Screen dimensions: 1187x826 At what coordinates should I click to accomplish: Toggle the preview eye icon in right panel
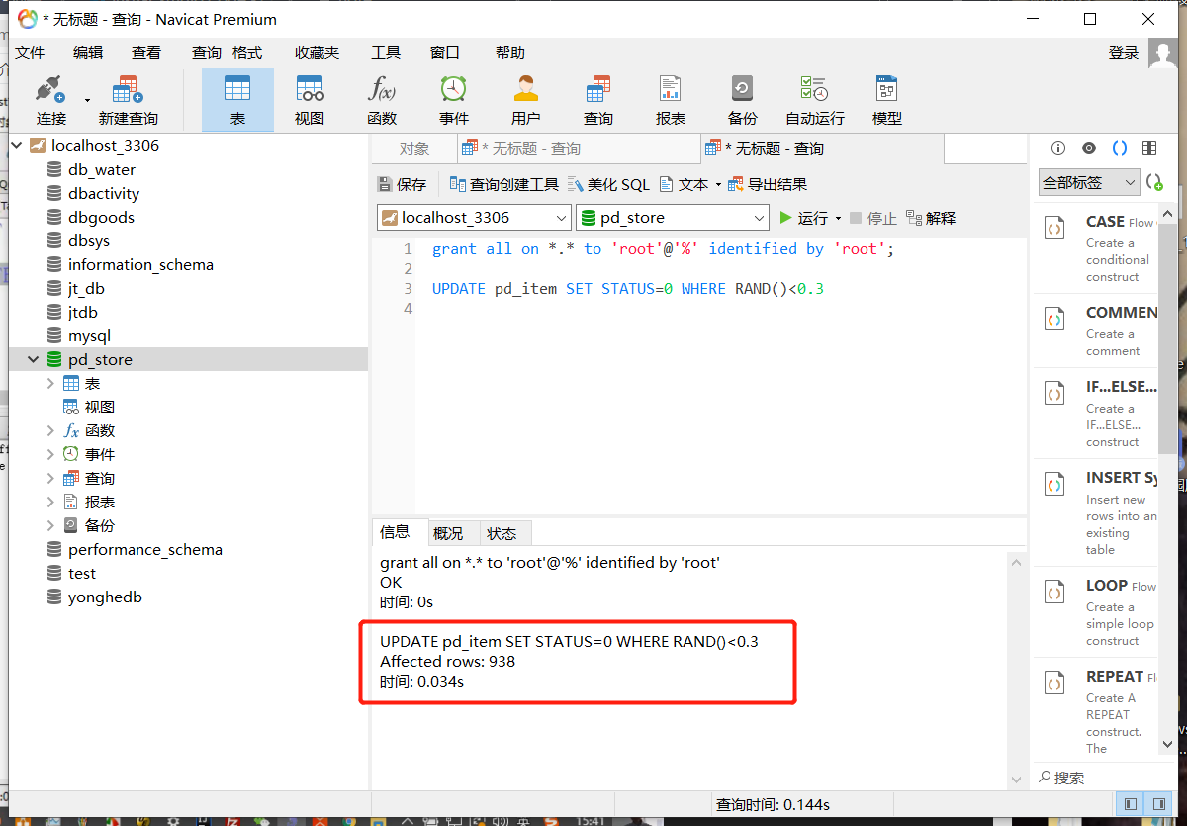point(1089,148)
